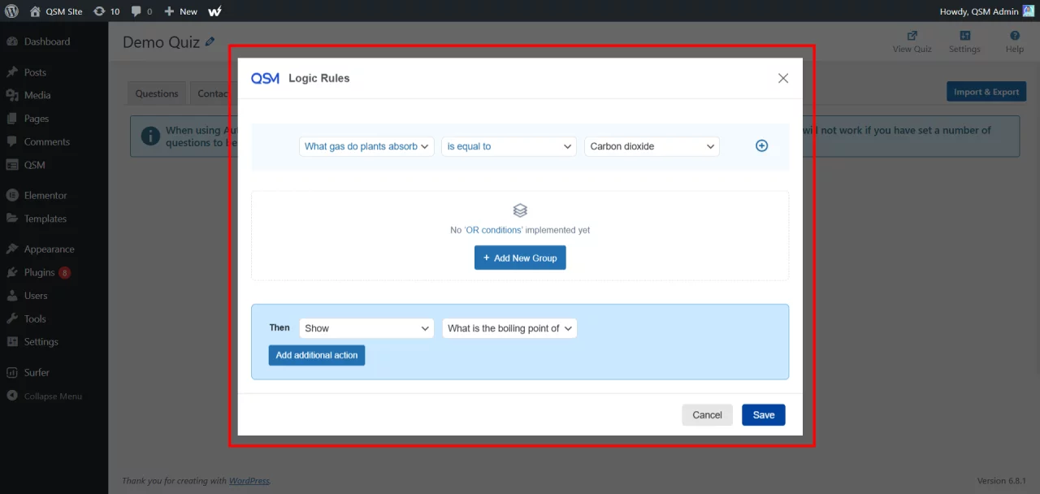Image resolution: width=1040 pixels, height=494 pixels.
Task: Open comments bubble in admin bar
Action: pyautogui.click(x=141, y=11)
